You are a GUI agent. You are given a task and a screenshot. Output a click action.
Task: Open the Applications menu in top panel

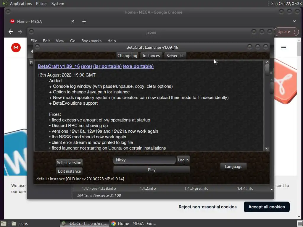pyautogui.click(x=21, y=4)
